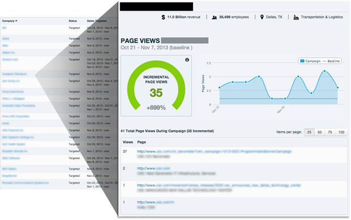Click the blue Campaign legend color swatch
Viewport: 351px width, 220px height.
[302, 61]
